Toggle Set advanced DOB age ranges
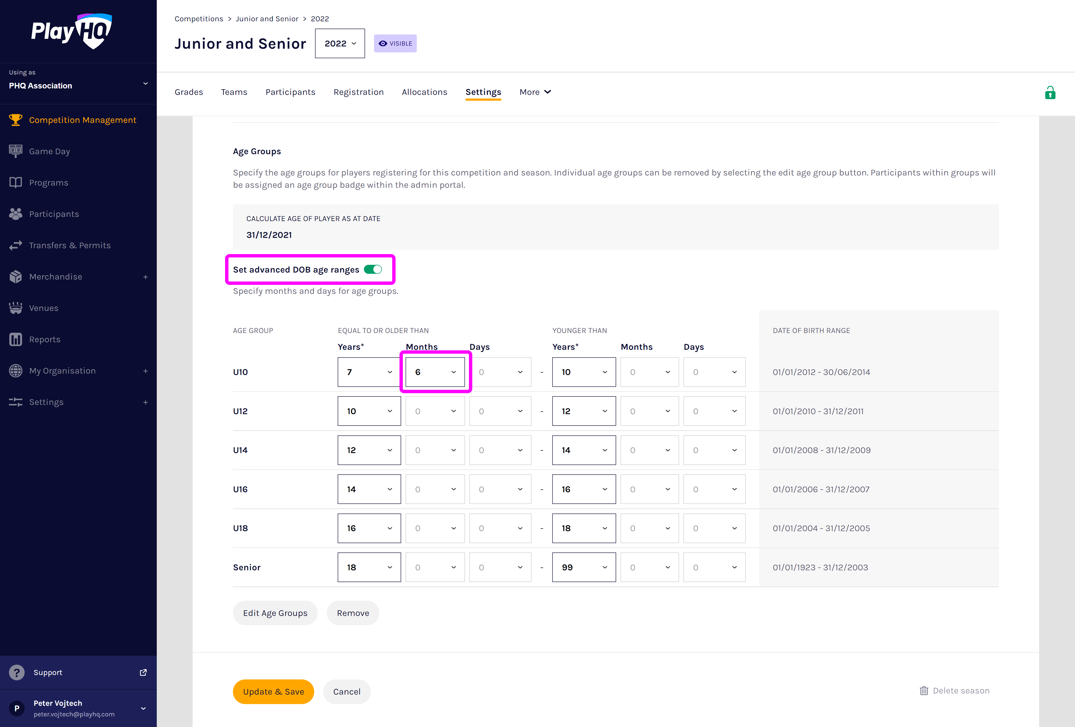 tap(373, 269)
